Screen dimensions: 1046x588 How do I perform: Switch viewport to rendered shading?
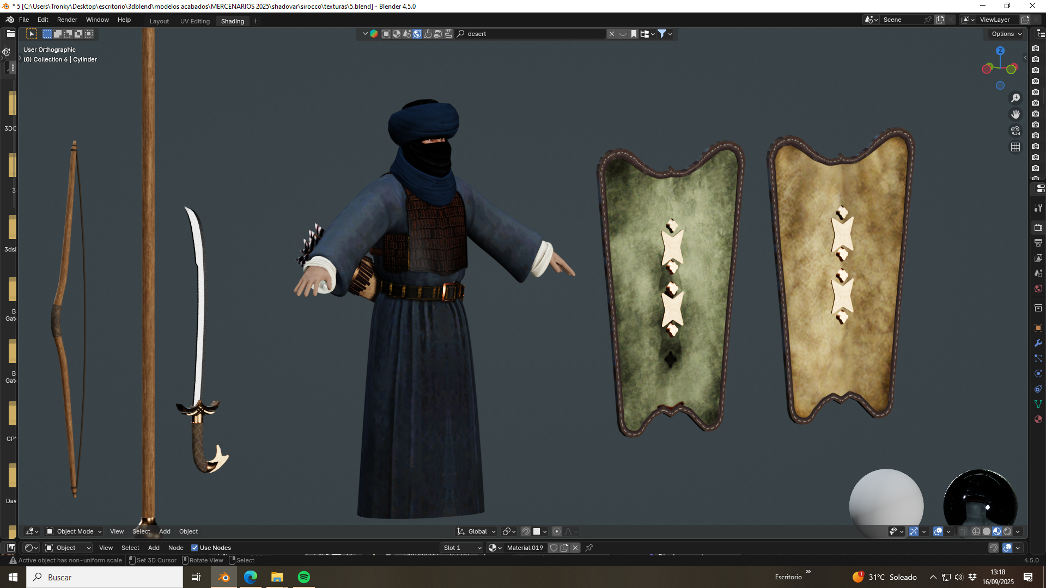[x=1007, y=531]
